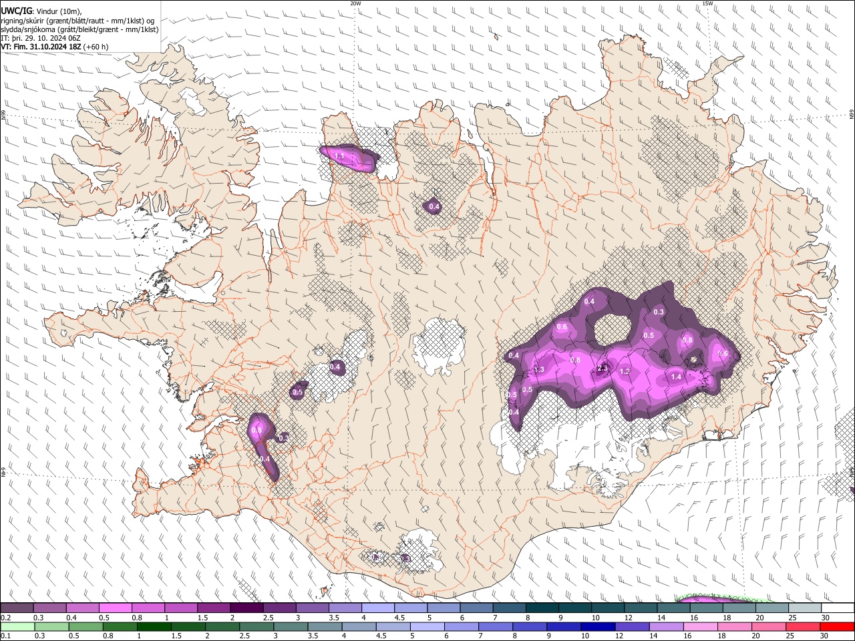The height and width of the screenshot is (641, 855).
Task: Click the red 30 swatch in lower legend
Action: pos(838,626)
